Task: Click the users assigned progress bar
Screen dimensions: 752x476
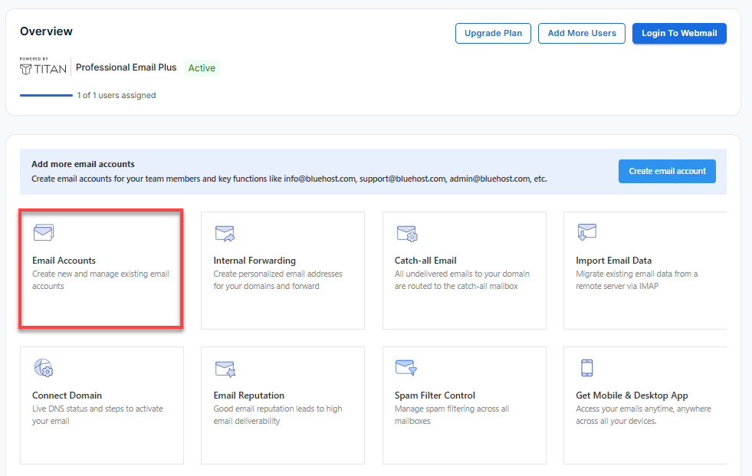Action: (46, 95)
